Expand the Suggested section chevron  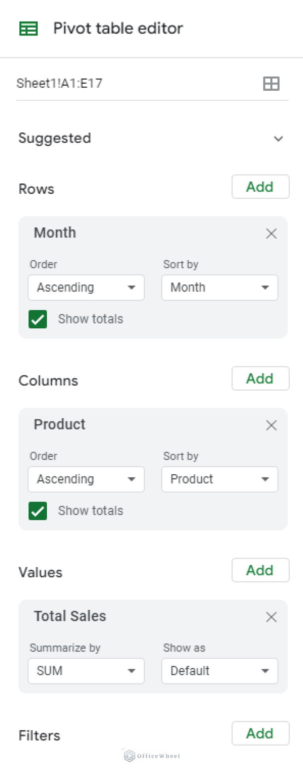[279, 138]
